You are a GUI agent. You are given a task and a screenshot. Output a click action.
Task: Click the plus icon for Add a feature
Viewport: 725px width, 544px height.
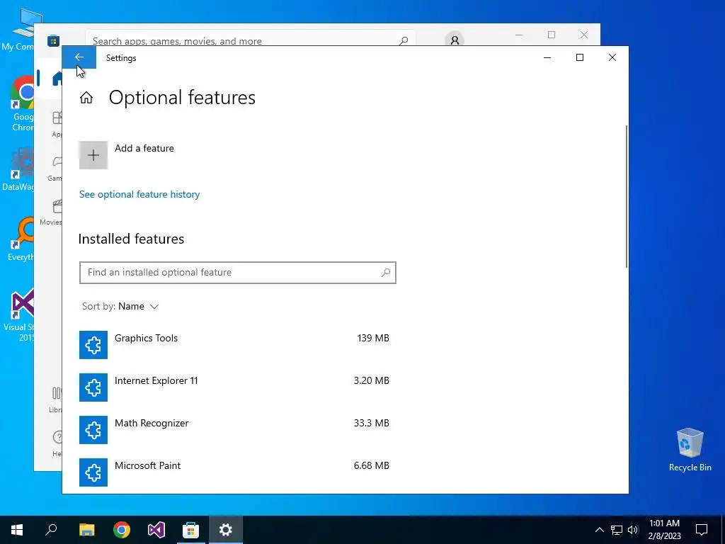point(93,155)
